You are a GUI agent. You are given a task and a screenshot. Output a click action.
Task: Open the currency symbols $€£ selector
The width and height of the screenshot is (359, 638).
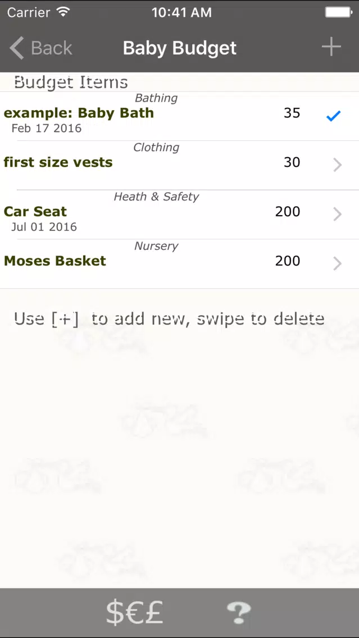pyautogui.click(x=134, y=613)
